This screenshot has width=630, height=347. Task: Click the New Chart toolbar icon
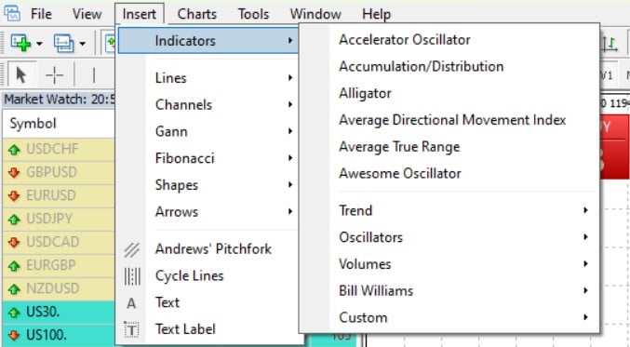tap(20, 43)
